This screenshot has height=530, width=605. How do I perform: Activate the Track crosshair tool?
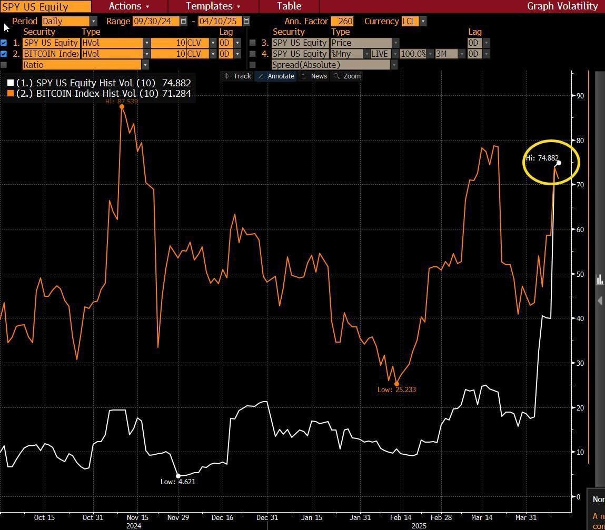coord(237,76)
